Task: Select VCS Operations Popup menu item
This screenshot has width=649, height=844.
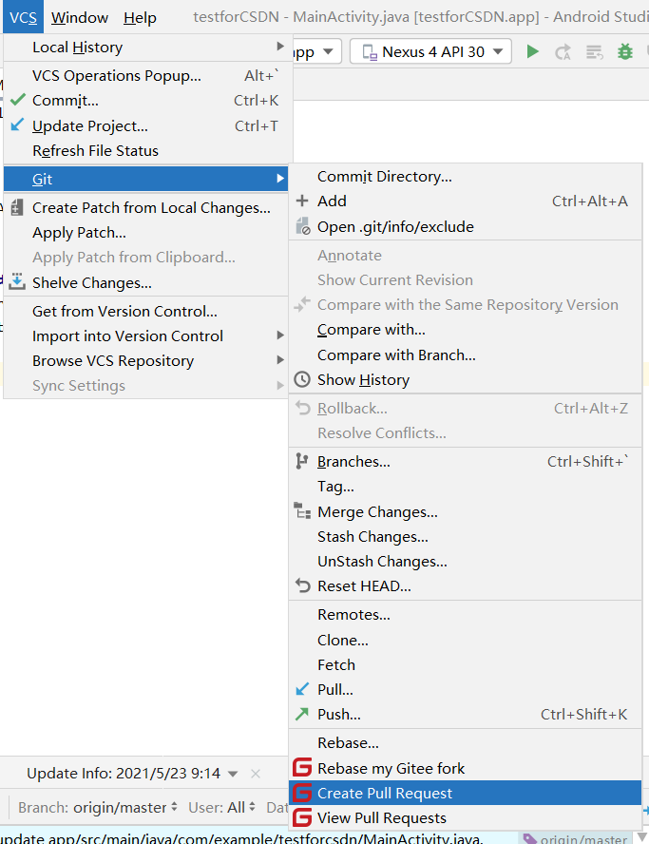Action: click(146, 75)
